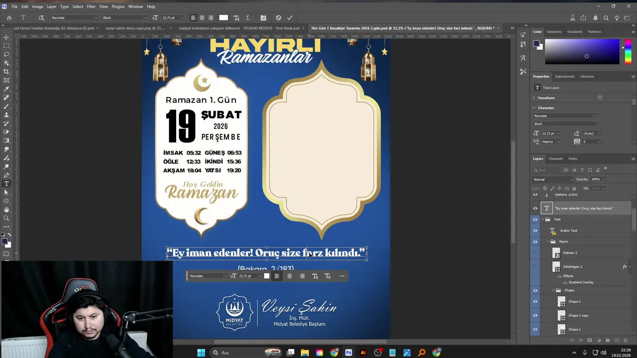637x358 pixels.
Task: Toggle Gradient Overlay effect visibility
Action: pyautogui.click(x=565, y=282)
